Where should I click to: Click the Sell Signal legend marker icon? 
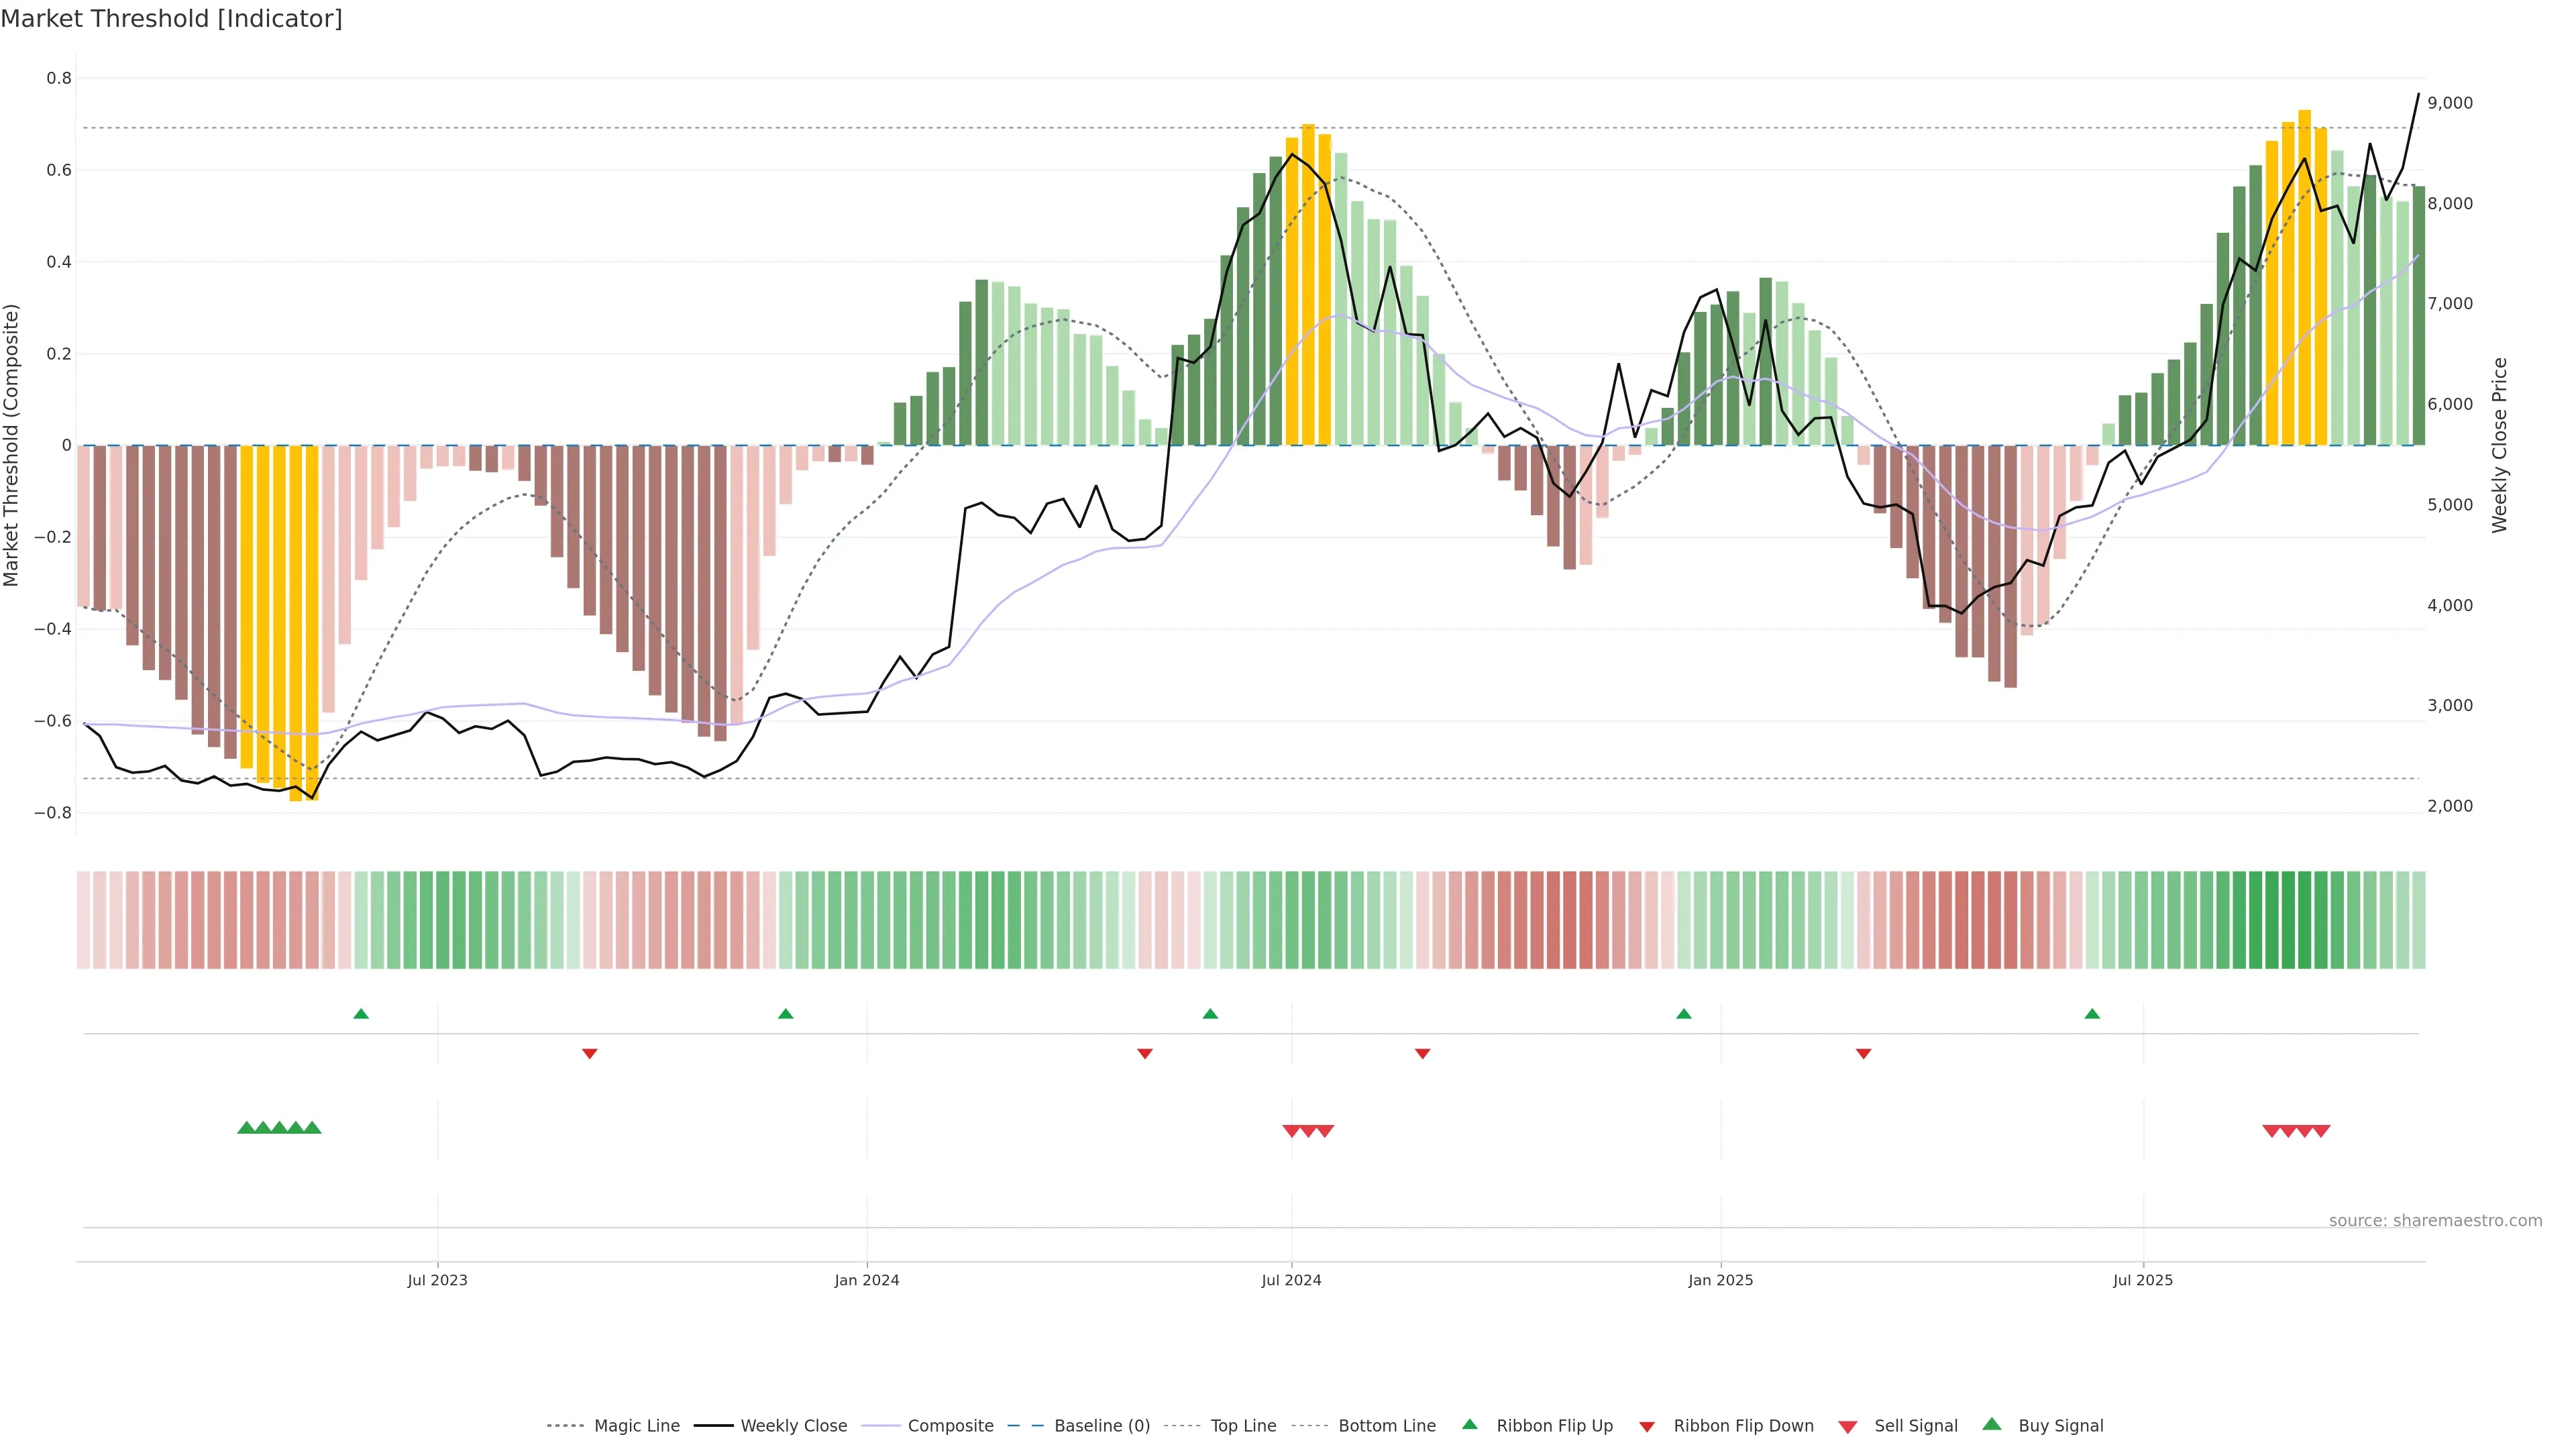(x=1848, y=1427)
